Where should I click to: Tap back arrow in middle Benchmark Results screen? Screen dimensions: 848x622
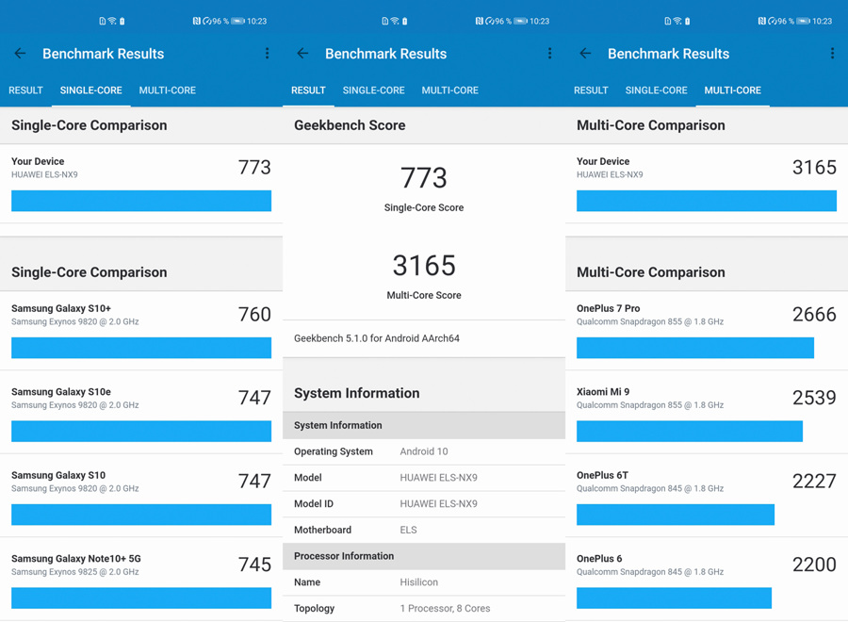pyautogui.click(x=302, y=53)
